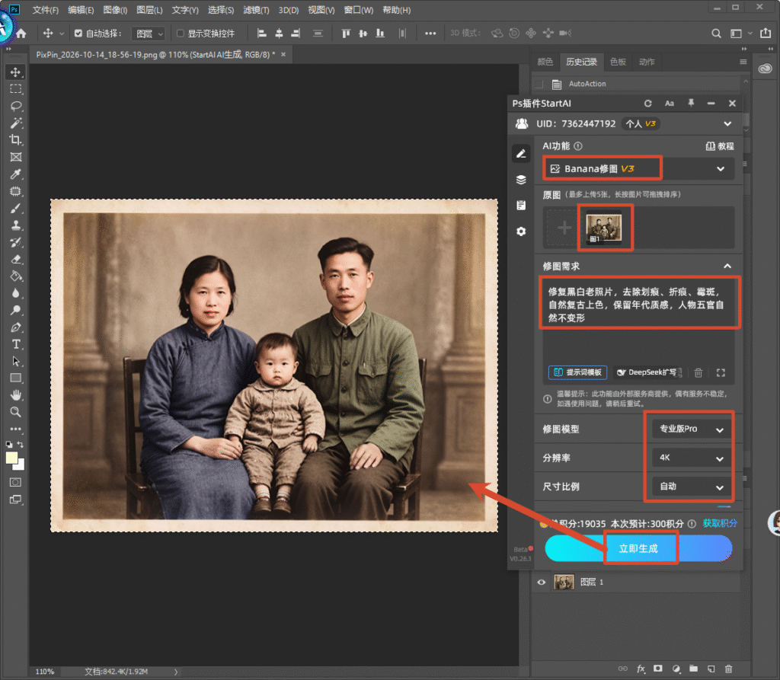Hide 图层 1 using the eye icon

tap(542, 582)
